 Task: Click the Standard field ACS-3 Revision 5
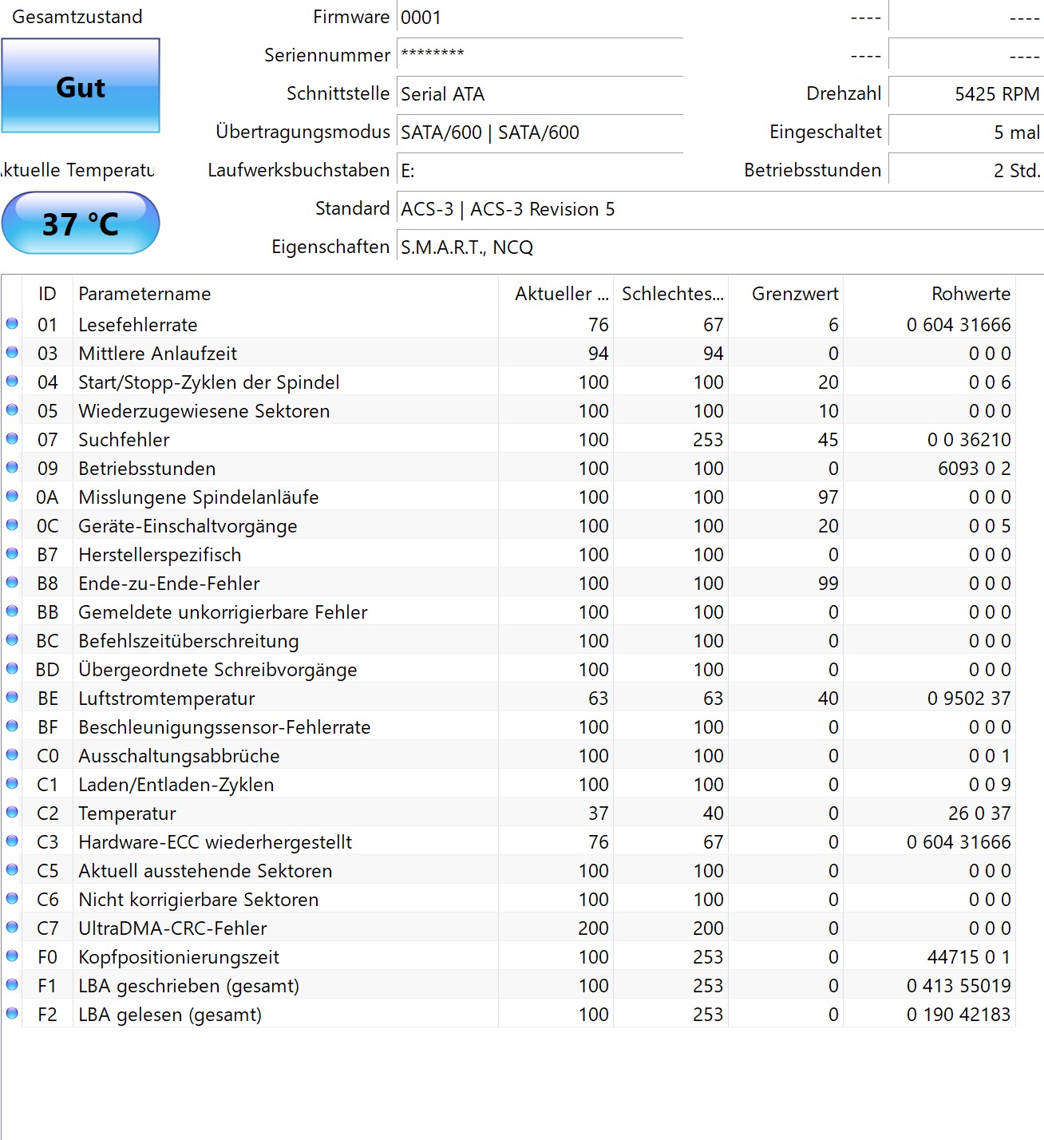coord(720,209)
